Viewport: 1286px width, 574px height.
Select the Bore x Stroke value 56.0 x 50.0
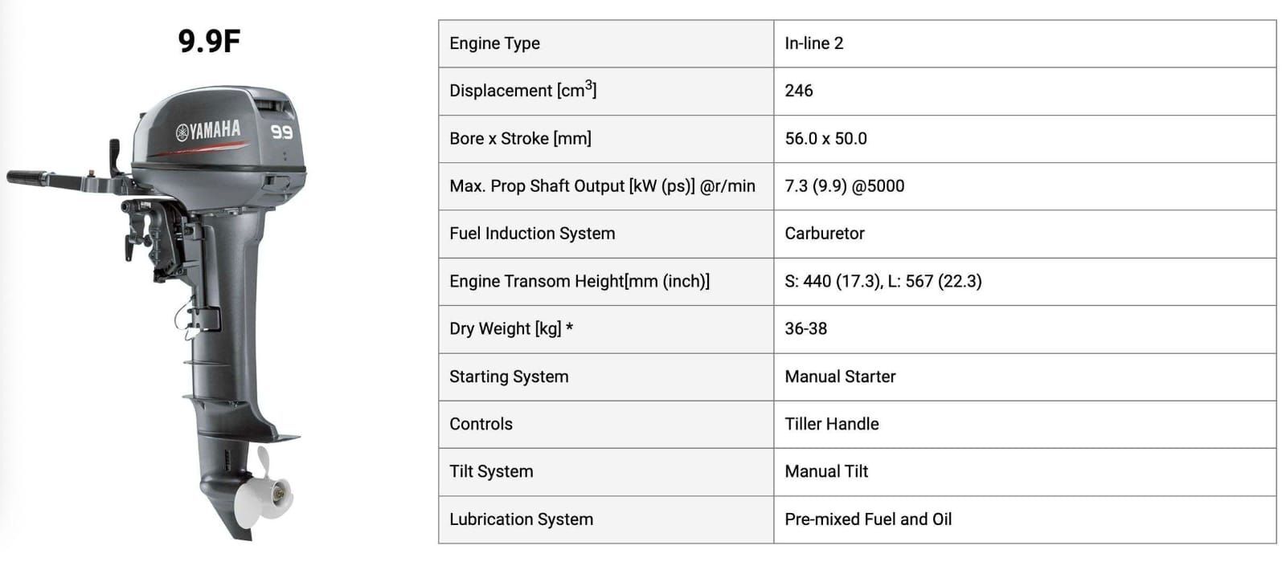coord(826,138)
